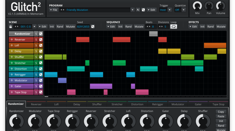
Task: Solo the Delay lane
Action: point(36,51)
